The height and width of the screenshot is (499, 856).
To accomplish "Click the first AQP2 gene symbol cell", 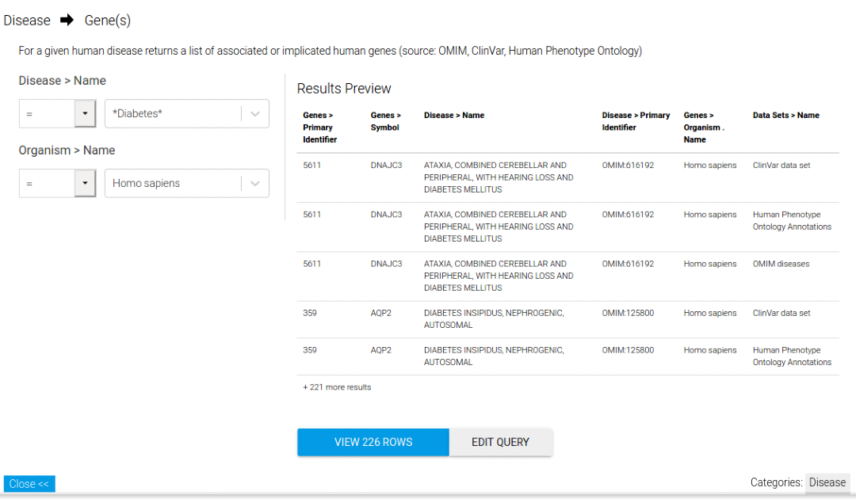I will [x=380, y=313].
